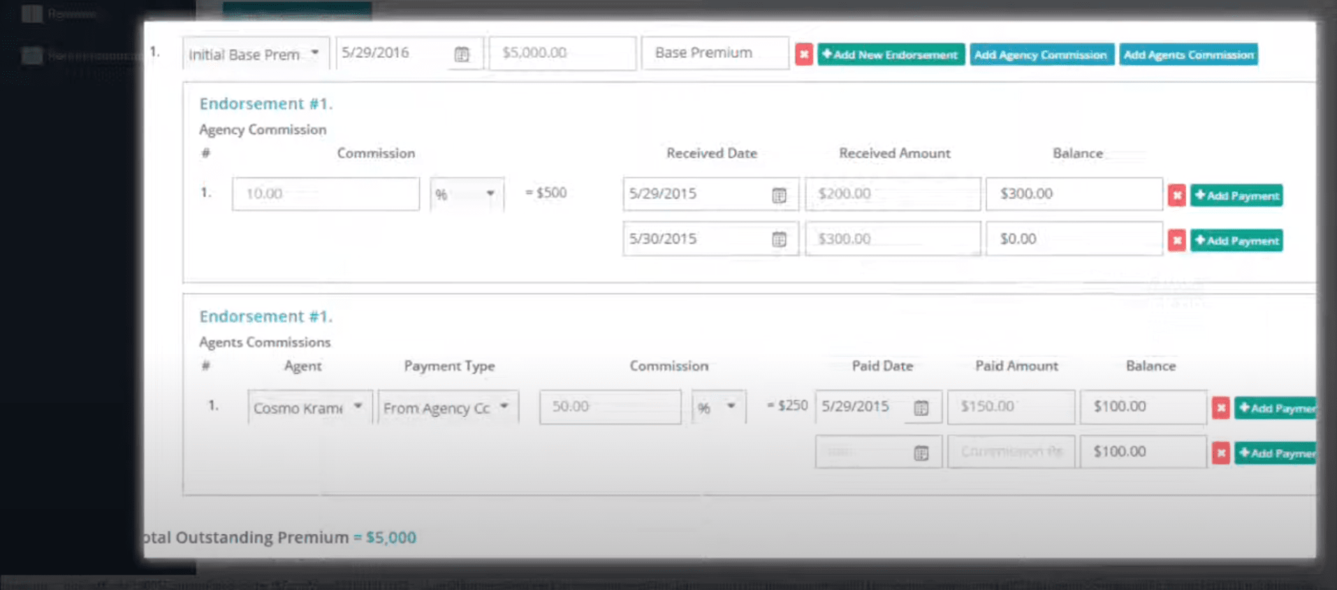Open calendar for 5/29/2015 paid date
The height and width of the screenshot is (590, 1337).
[921, 408]
